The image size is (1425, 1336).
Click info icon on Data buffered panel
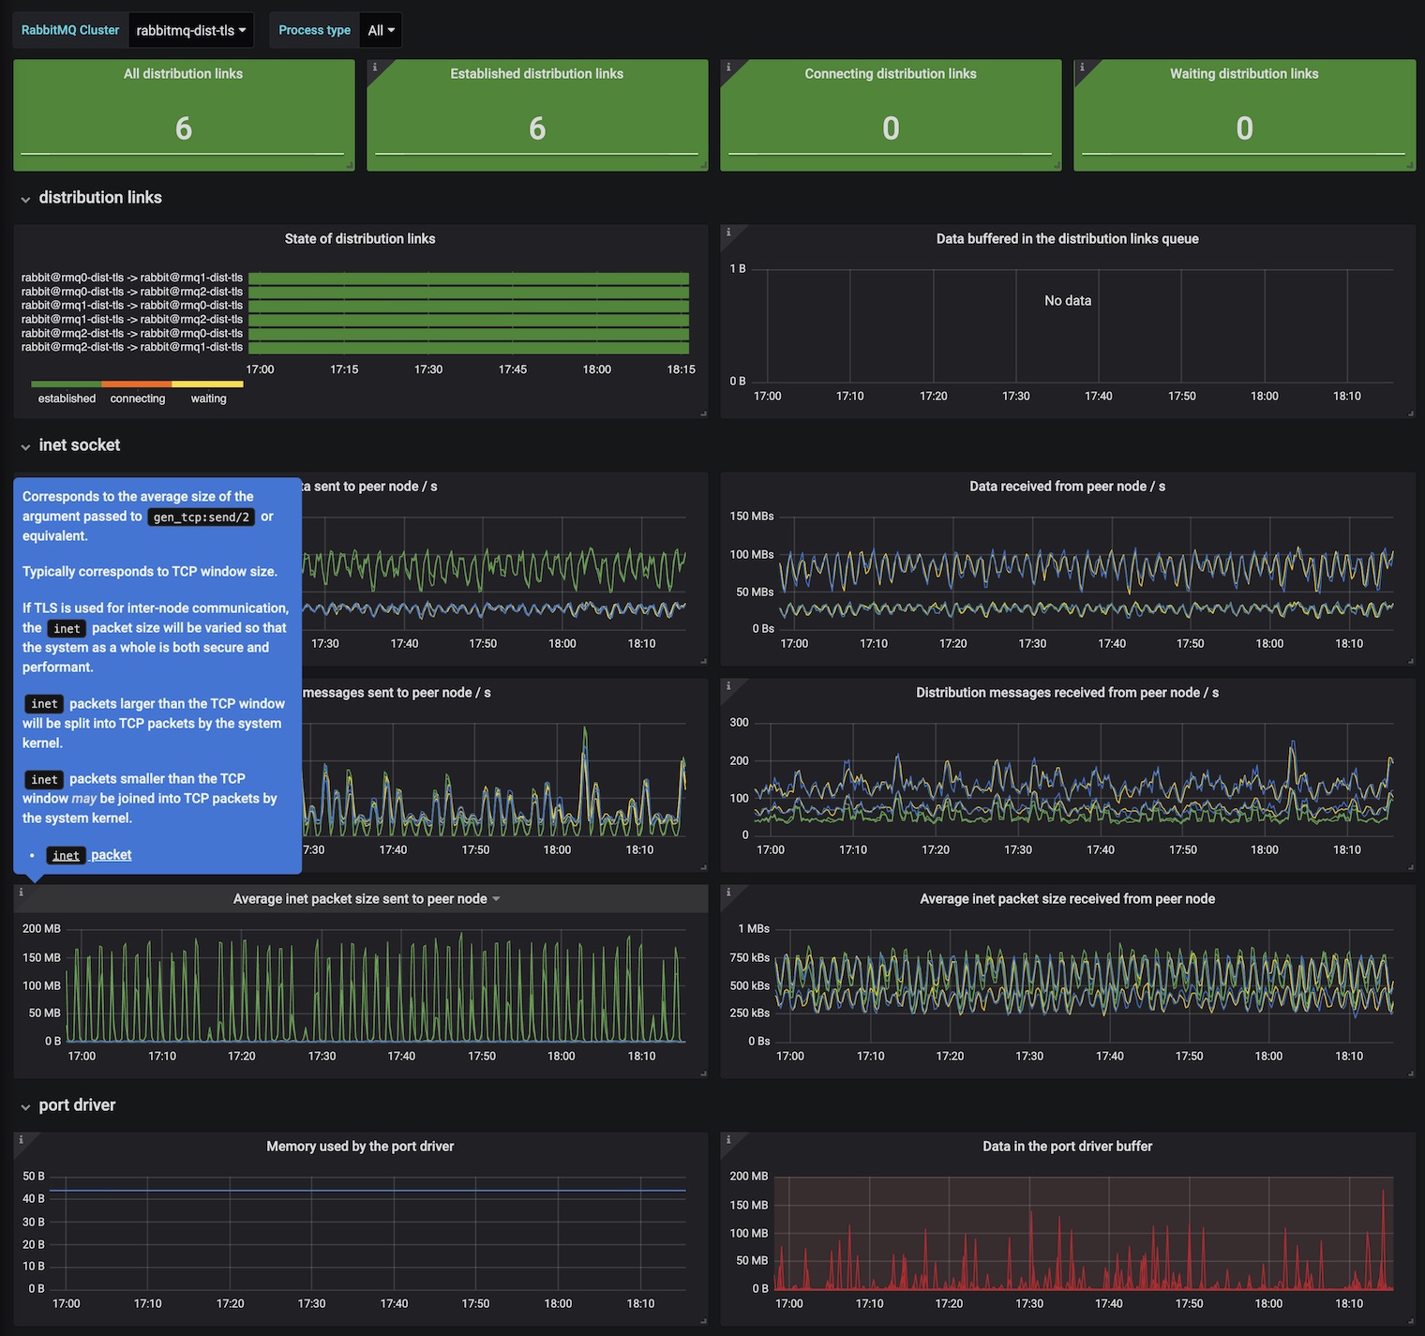(728, 232)
